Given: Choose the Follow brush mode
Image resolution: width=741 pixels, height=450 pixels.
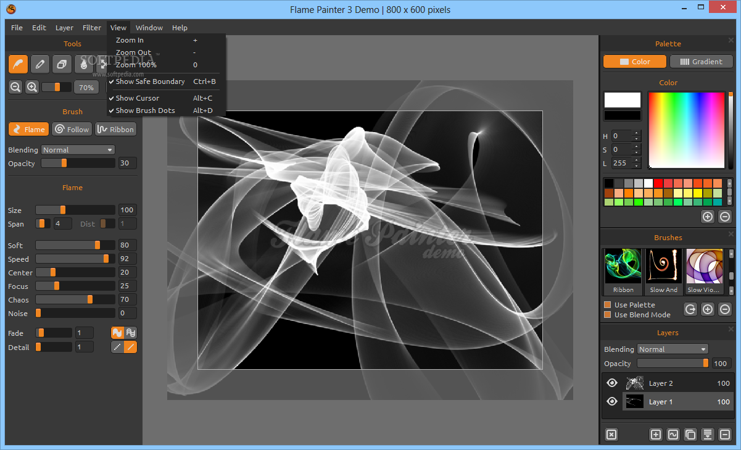Looking at the screenshot, I should click(x=72, y=129).
